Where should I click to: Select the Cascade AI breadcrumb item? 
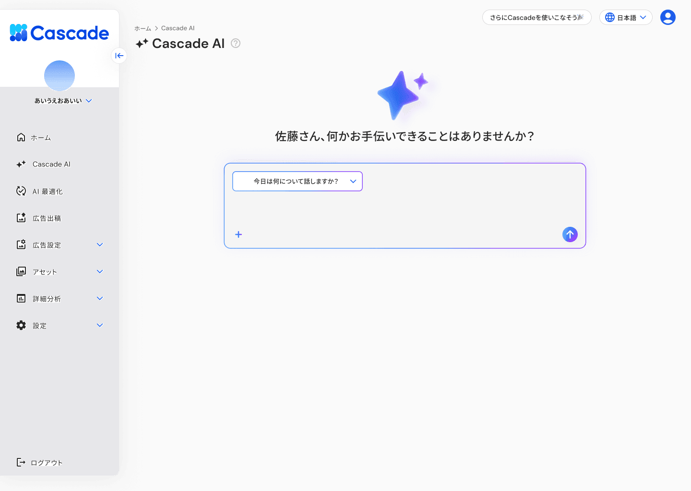[178, 28]
